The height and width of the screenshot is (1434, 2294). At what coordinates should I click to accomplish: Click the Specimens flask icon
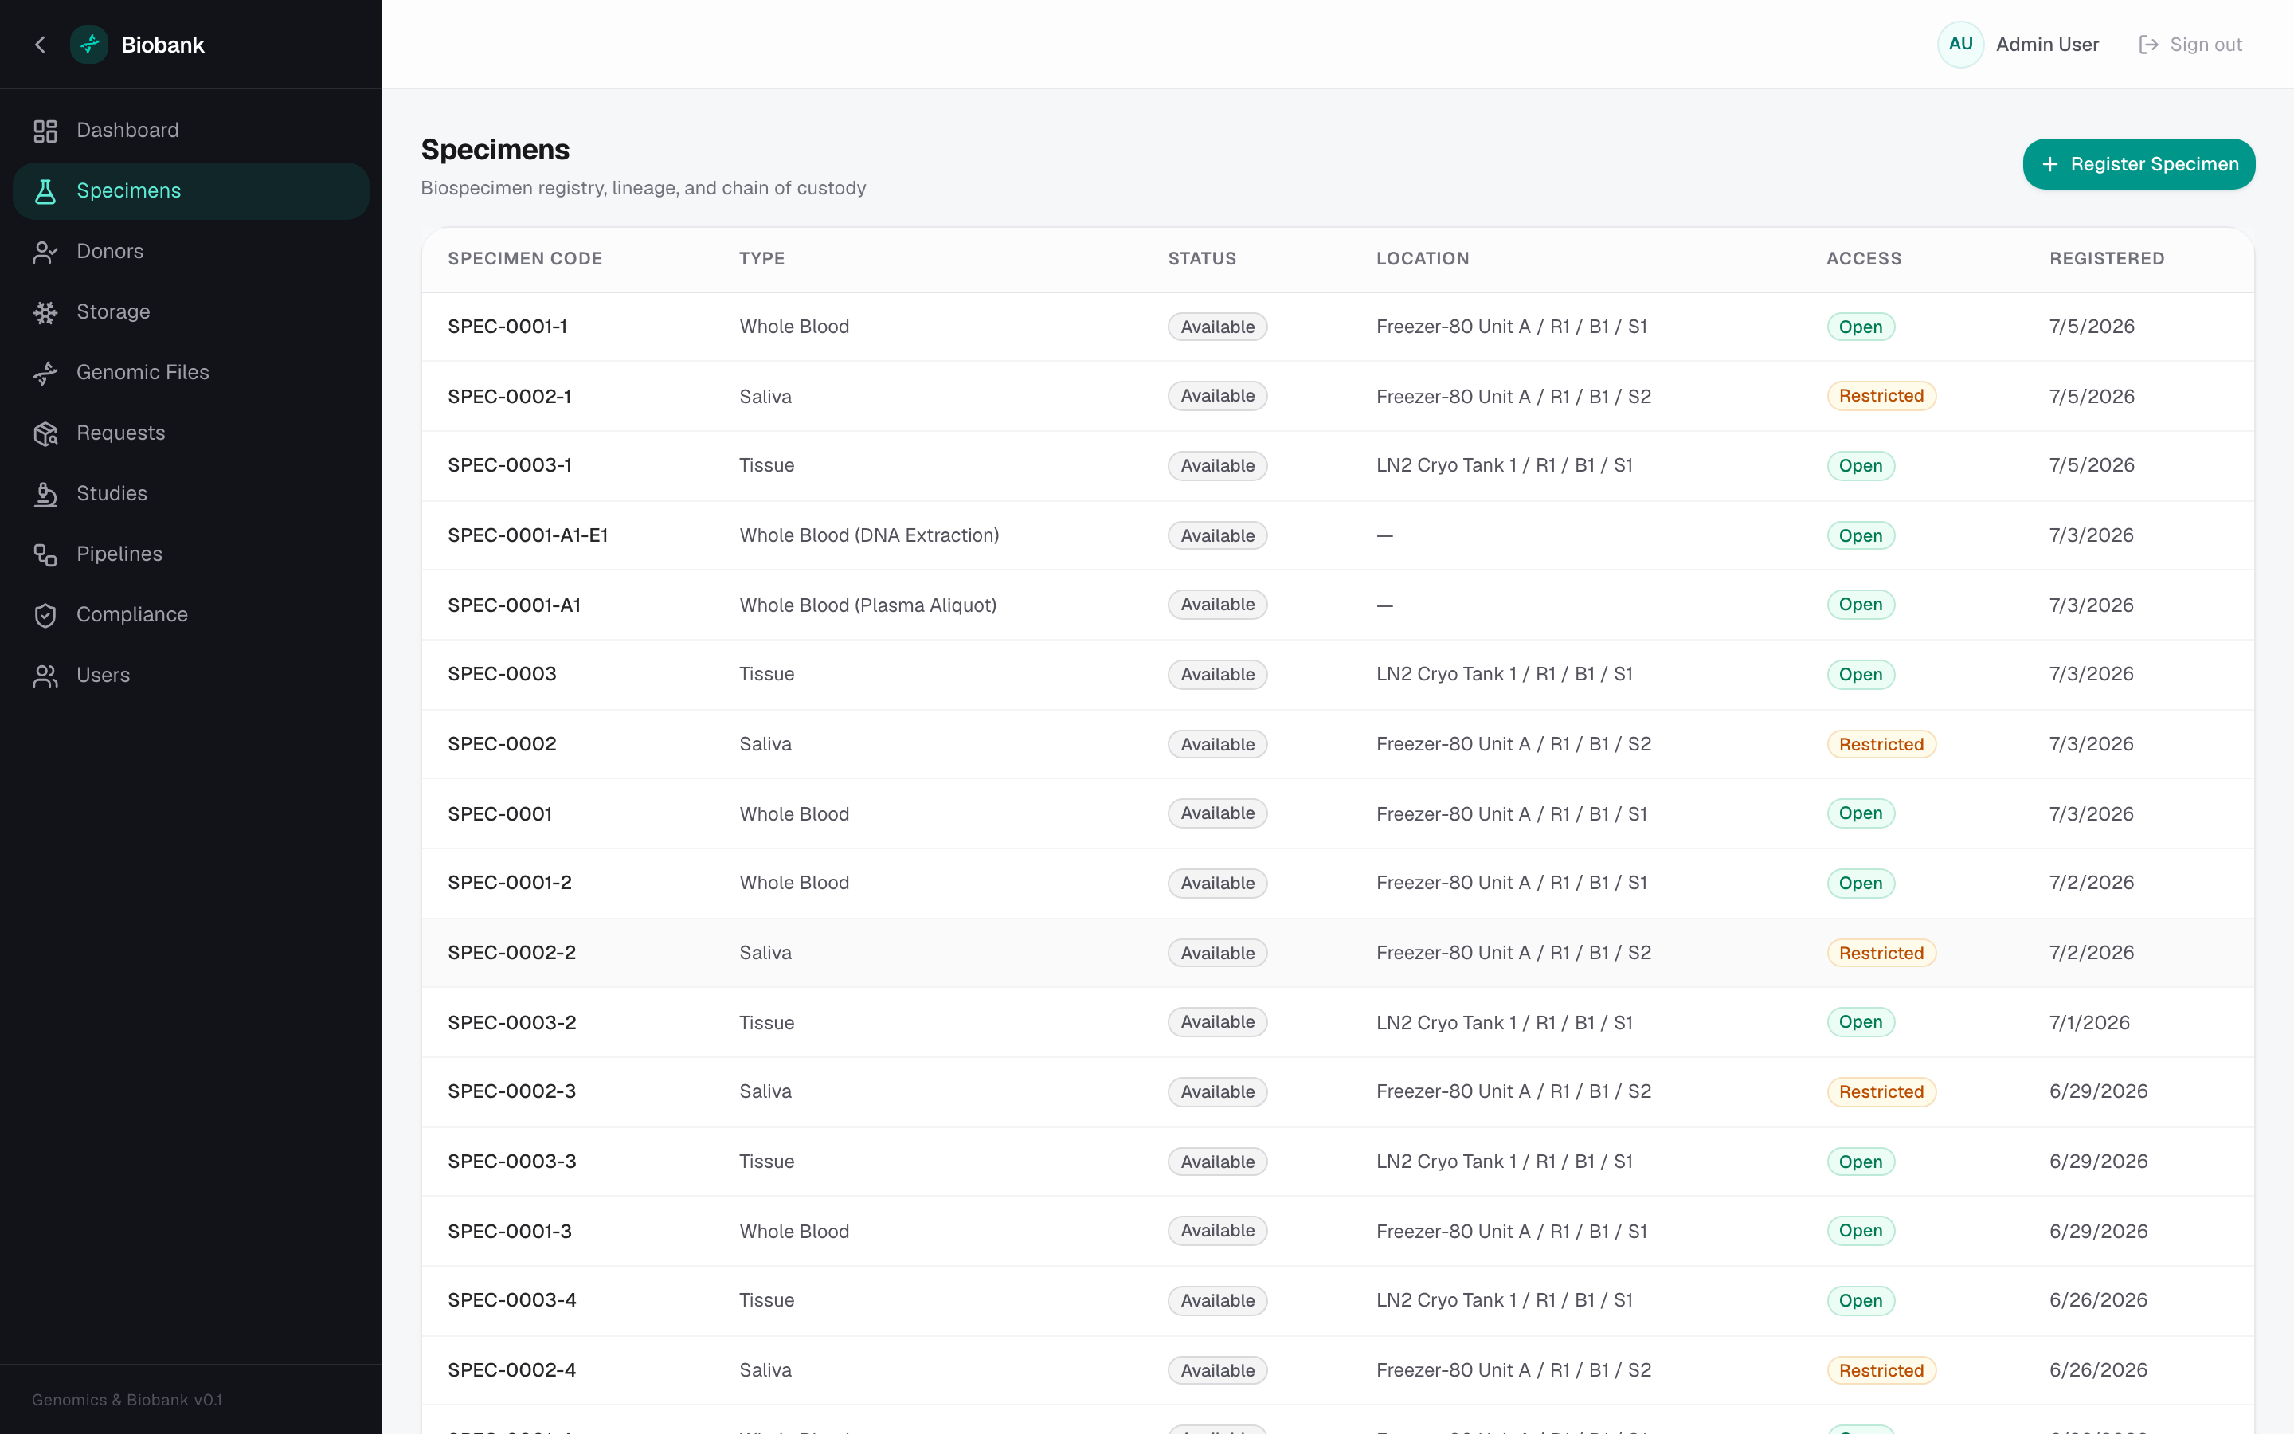click(x=45, y=191)
